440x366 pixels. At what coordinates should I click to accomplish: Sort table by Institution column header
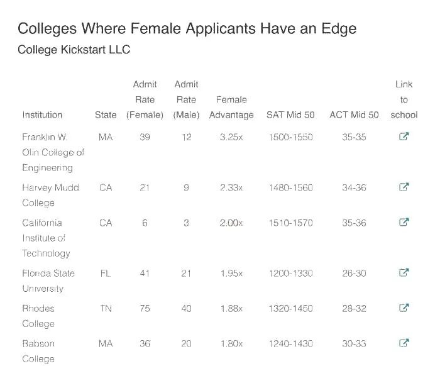pyautogui.click(x=42, y=115)
